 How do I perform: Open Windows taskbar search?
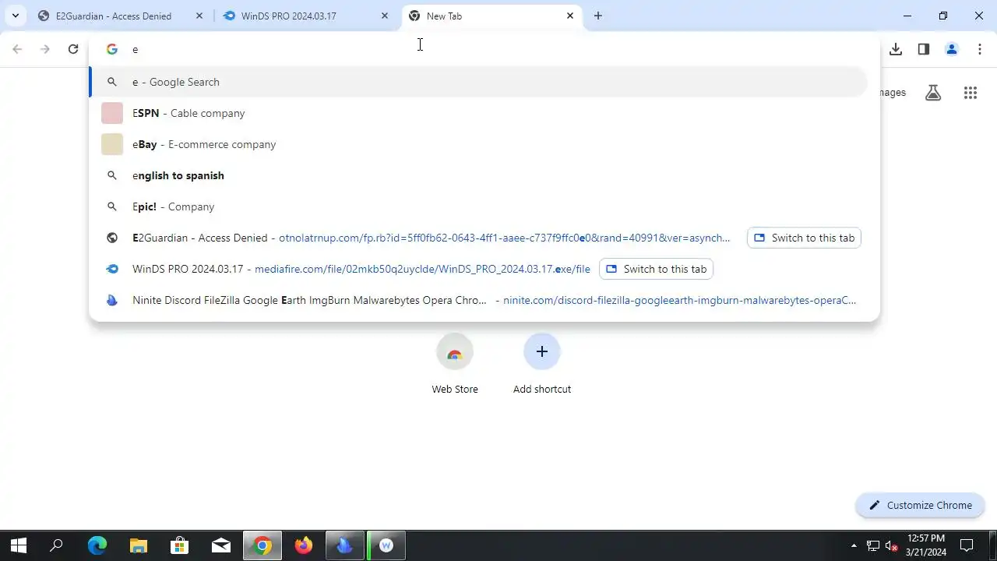56,546
